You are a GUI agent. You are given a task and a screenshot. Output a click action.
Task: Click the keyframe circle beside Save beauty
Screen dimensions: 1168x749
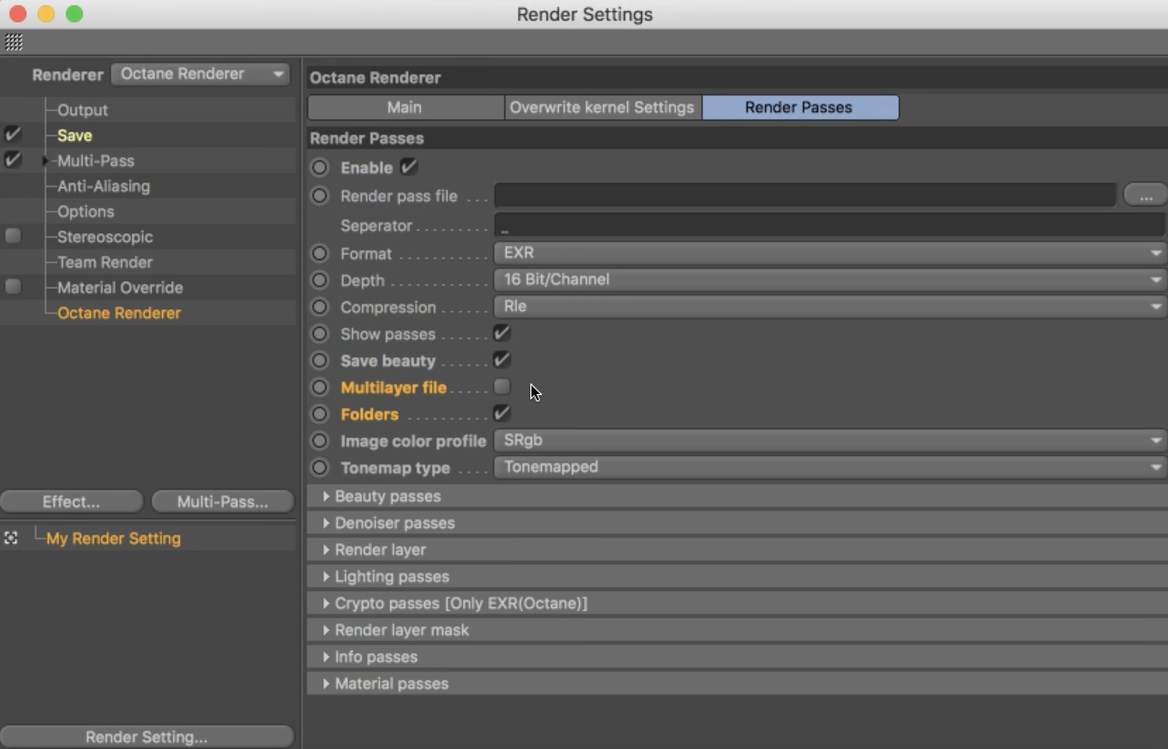click(320, 360)
